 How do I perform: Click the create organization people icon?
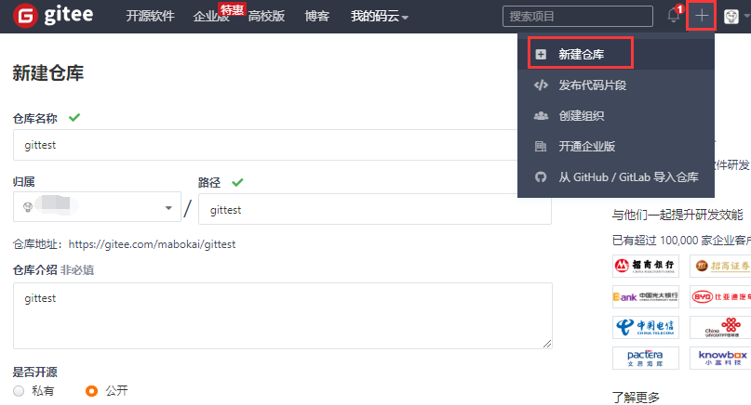click(x=541, y=116)
